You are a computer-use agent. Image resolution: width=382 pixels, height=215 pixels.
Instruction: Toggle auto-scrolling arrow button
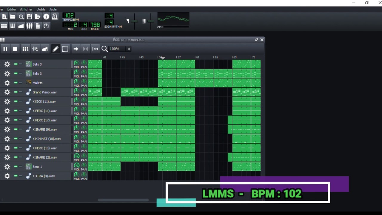click(76, 49)
